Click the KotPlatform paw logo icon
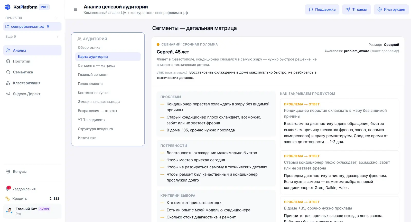Viewport: 411px width, 222px height. (x=8, y=7)
